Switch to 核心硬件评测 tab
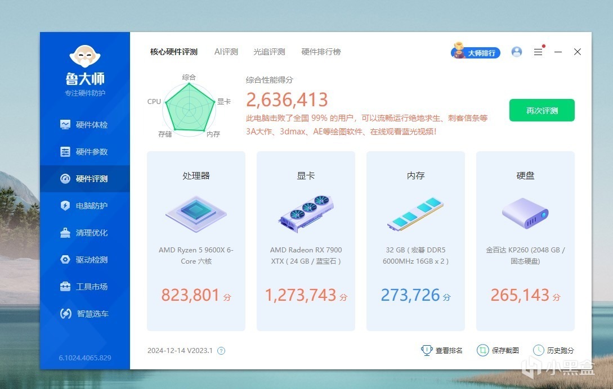 [x=173, y=52]
